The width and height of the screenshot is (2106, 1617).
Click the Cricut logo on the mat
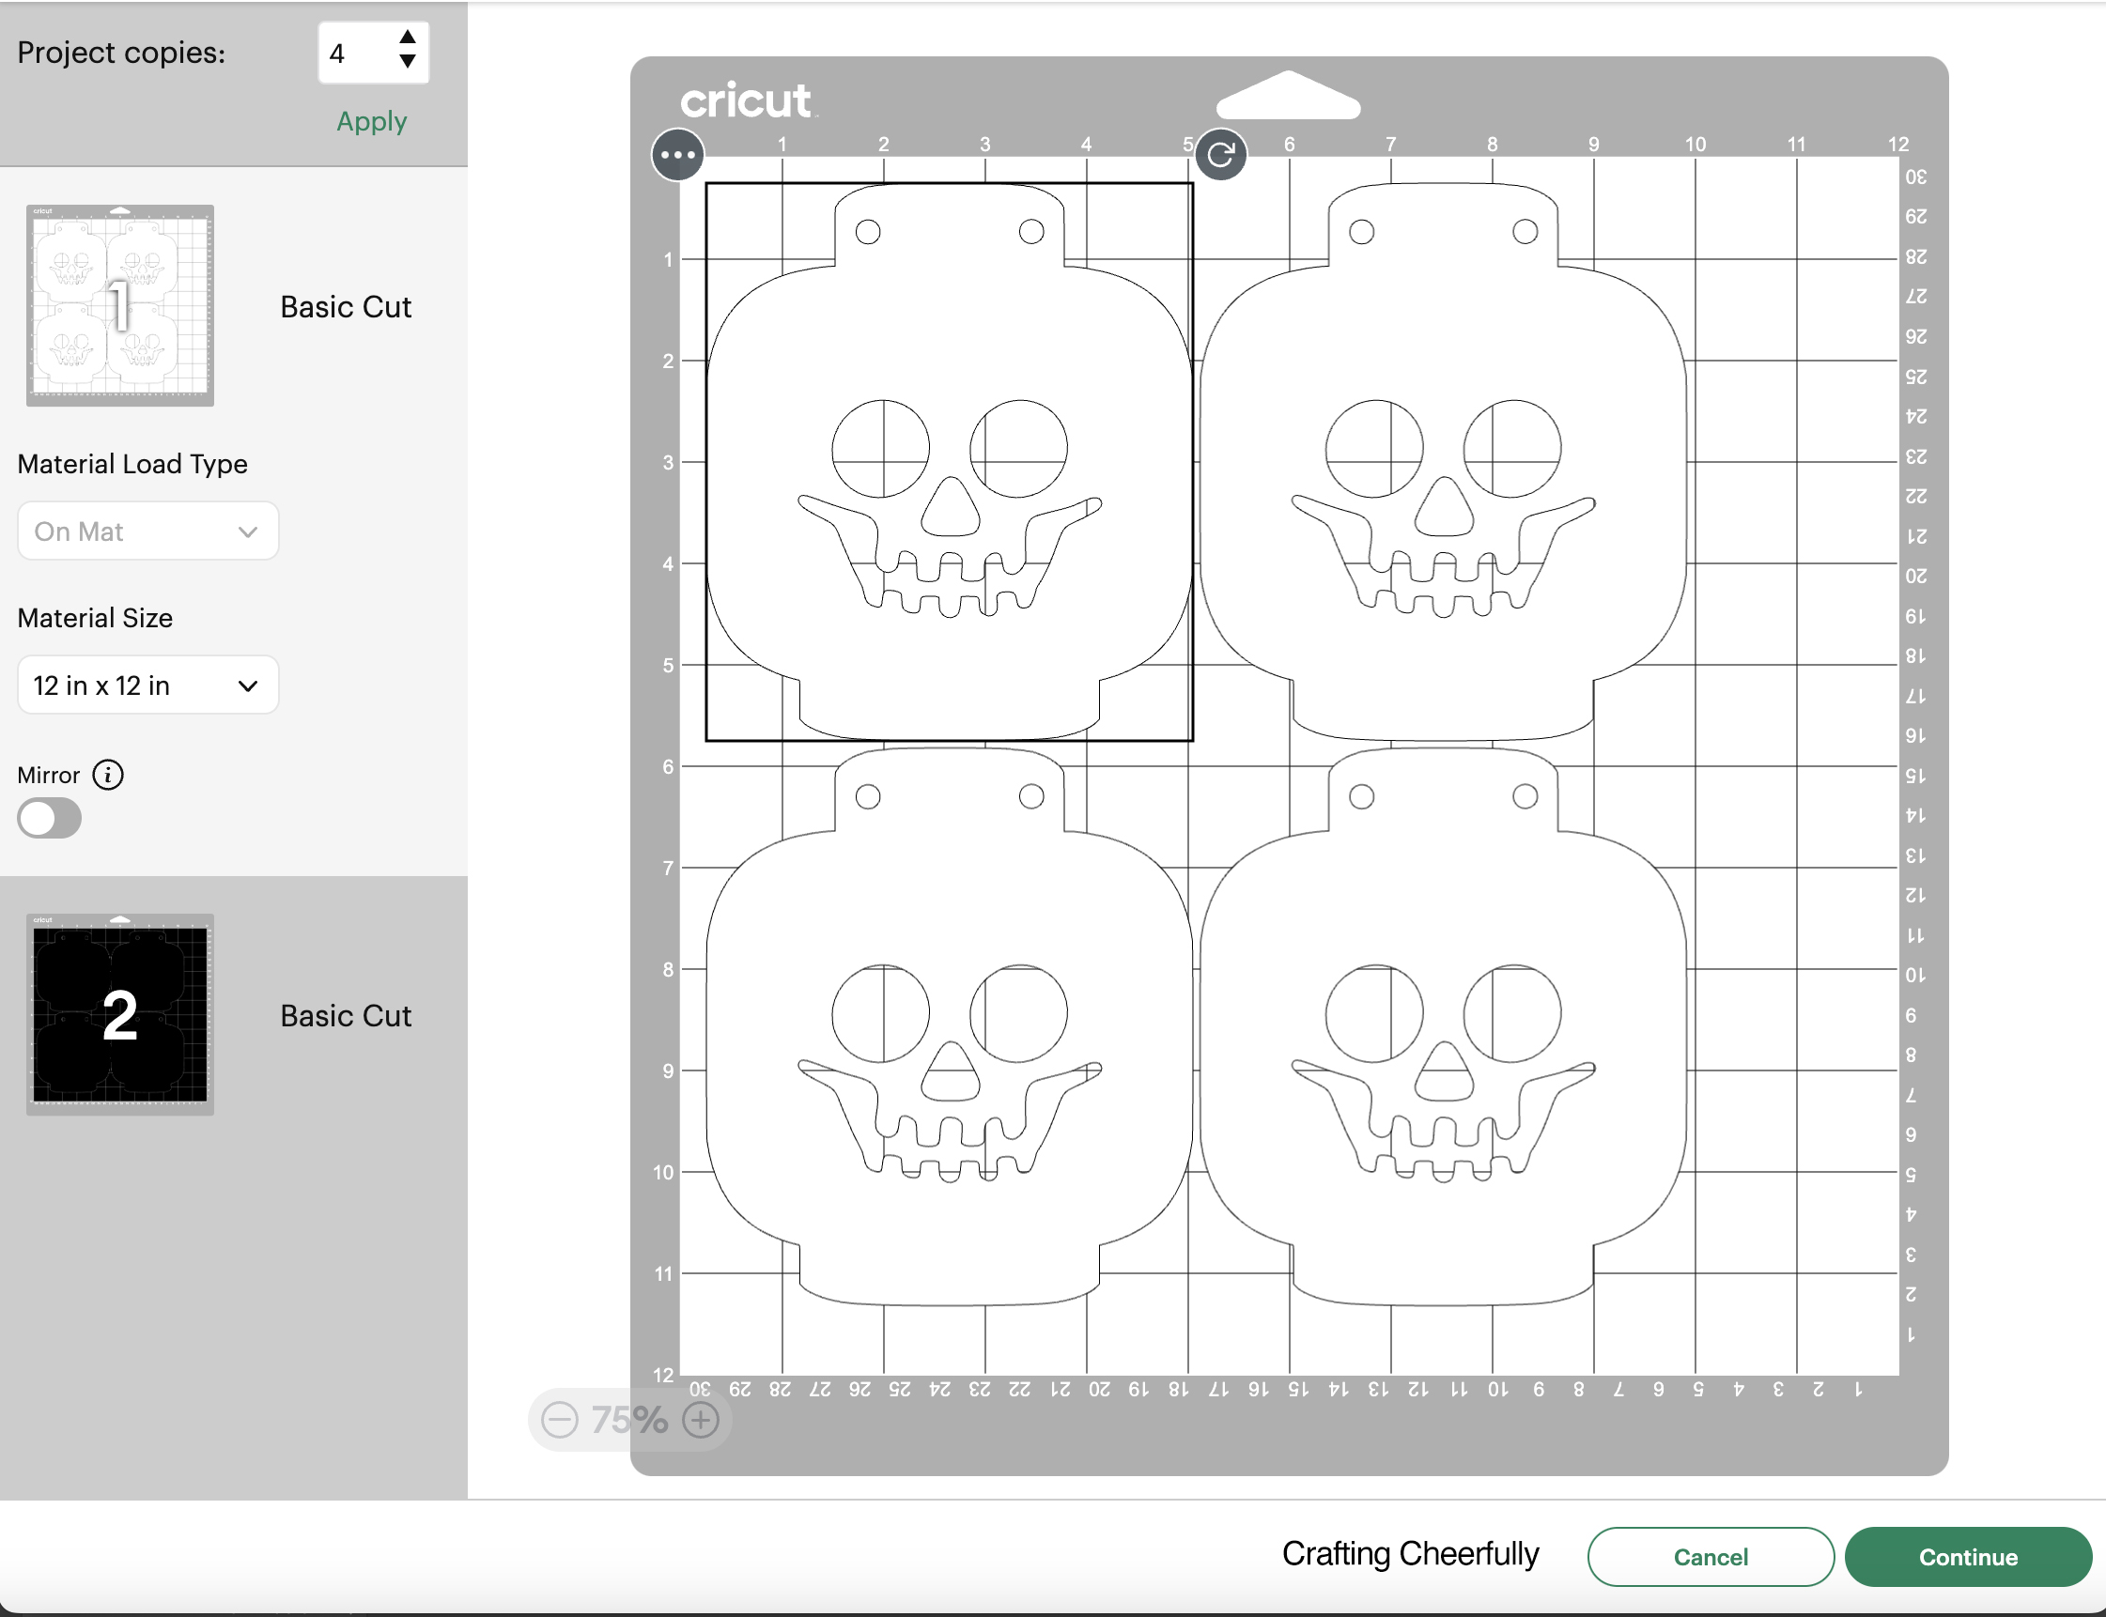click(746, 101)
